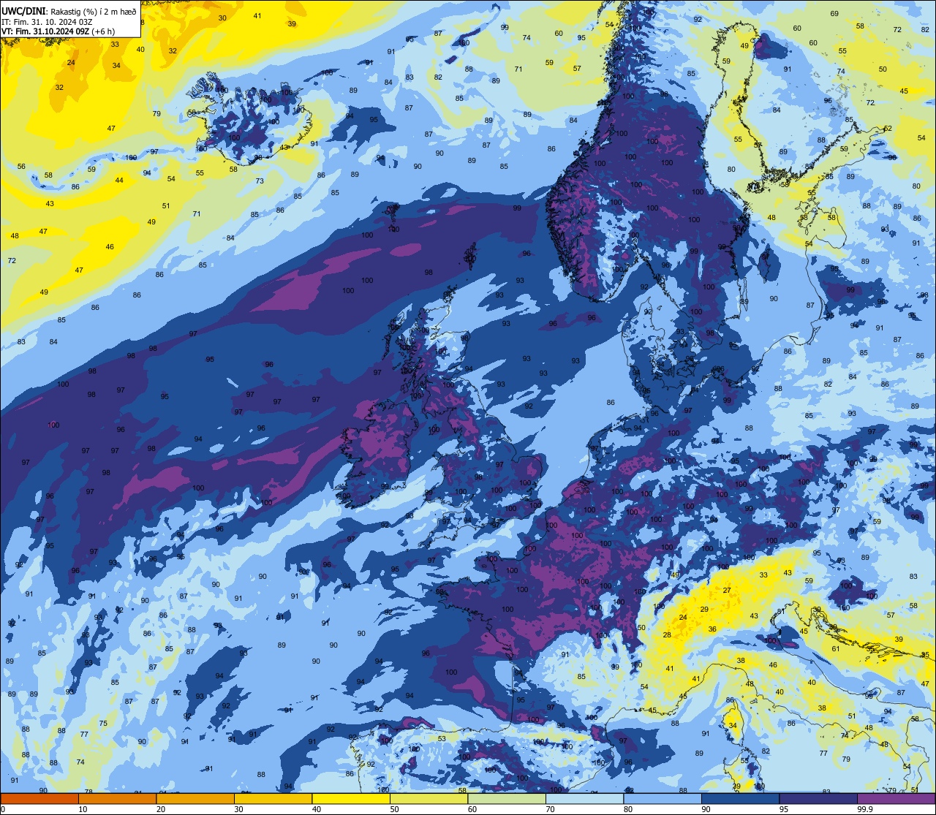Click the title "UWC/DINI: Rakastig (%) í 2 m hæð"
936x815 pixels.
[x=69, y=12]
